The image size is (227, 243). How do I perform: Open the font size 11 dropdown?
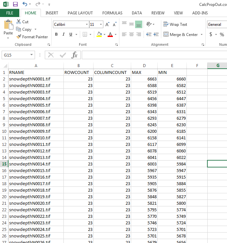coord(101,25)
